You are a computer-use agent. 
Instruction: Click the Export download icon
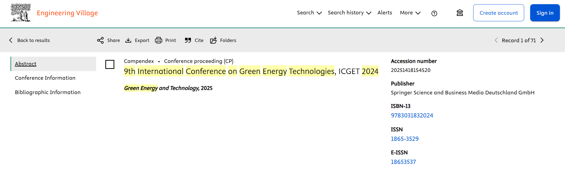[x=128, y=40]
